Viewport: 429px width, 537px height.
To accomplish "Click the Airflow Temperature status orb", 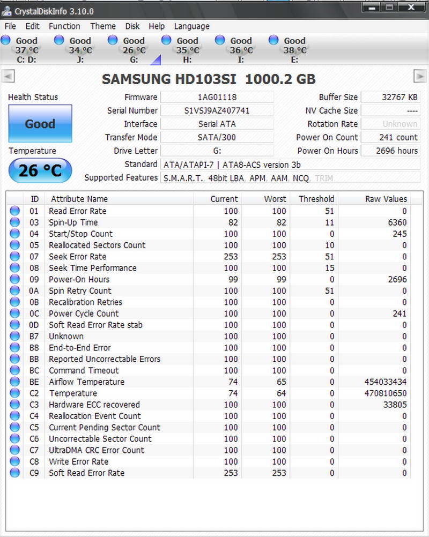I will (14, 381).
